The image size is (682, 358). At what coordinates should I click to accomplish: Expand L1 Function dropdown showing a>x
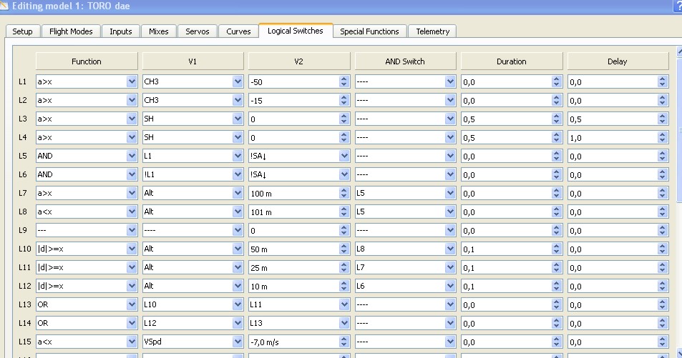(x=86, y=81)
